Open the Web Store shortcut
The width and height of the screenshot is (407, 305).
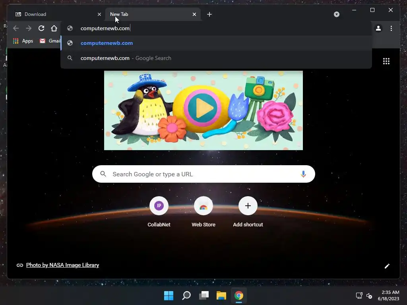click(203, 212)
